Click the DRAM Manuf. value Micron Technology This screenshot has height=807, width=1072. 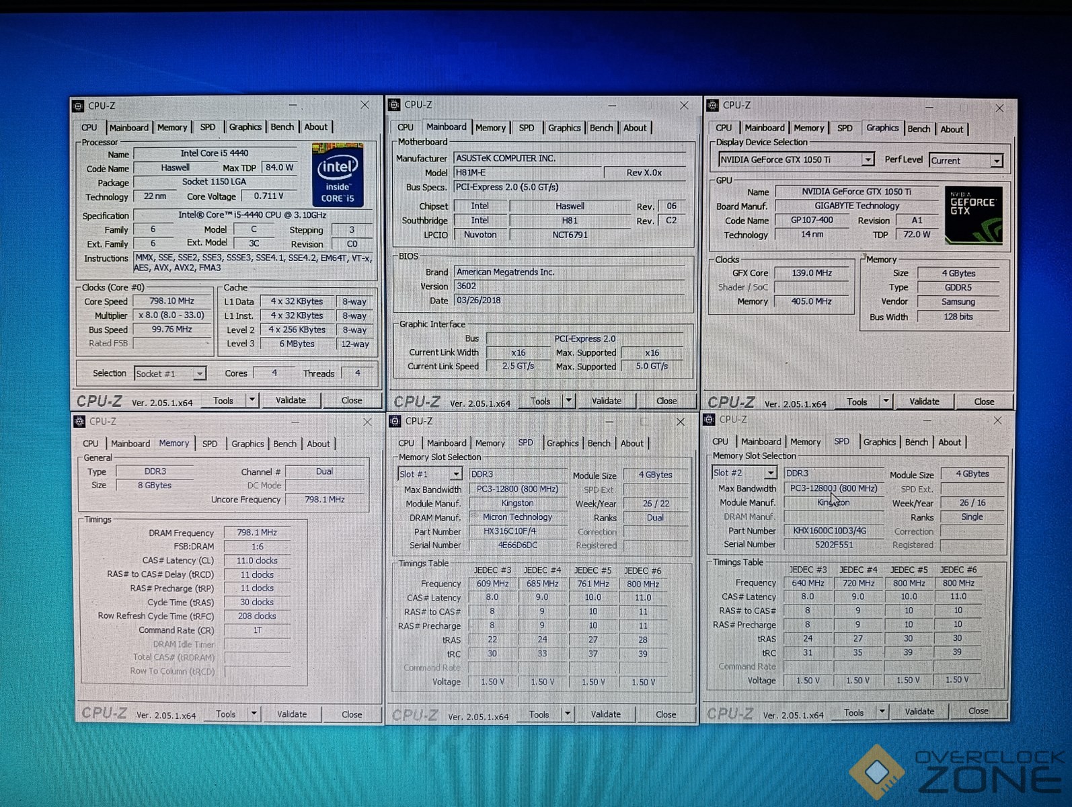point(517,517)
